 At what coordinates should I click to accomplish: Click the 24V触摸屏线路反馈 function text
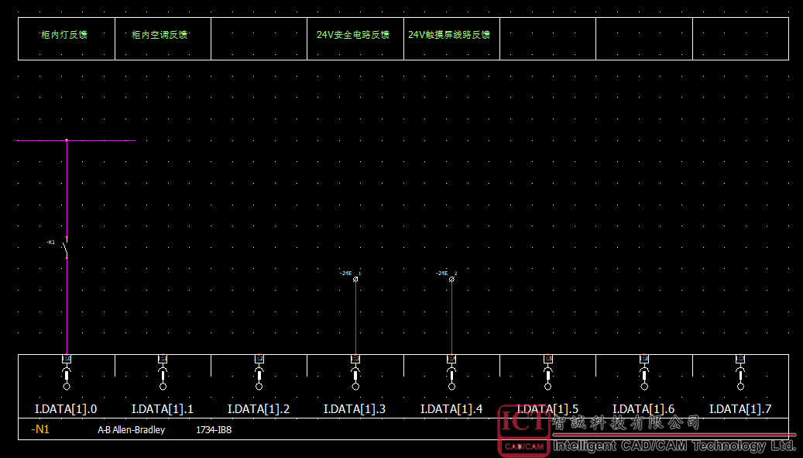pos(449,34)
